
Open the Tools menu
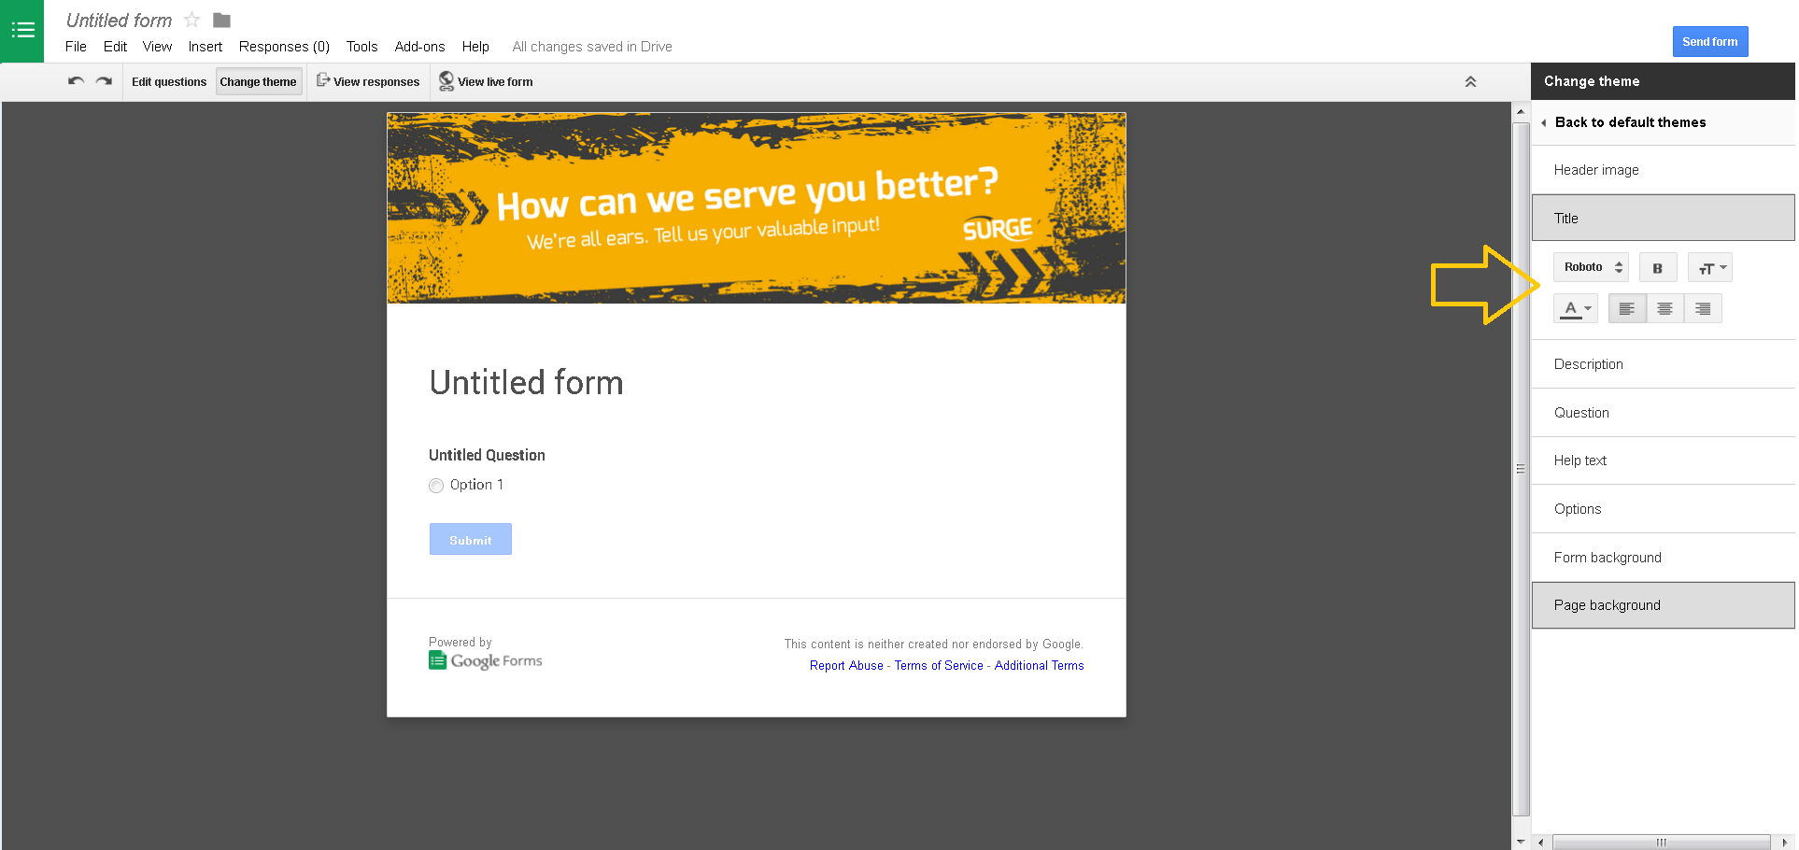(x=361, y=47)
